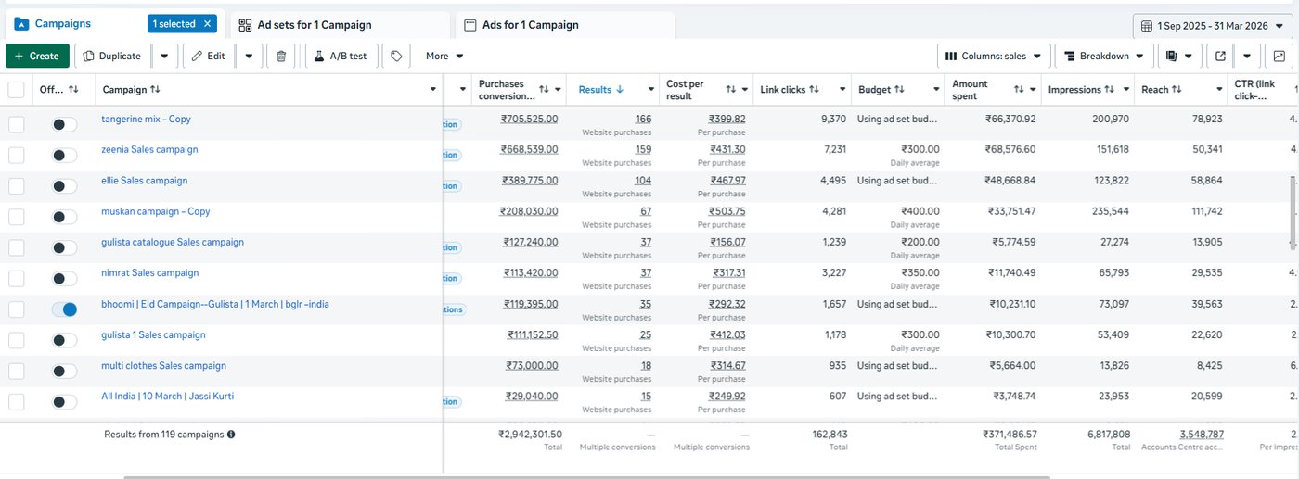This screenshot has width=1299, height=479.
Task: Sort by Amount spent arrows
Action: (x=1019, y=90)
